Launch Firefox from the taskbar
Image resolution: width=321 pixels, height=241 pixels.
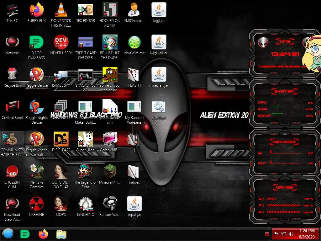point(43,234)
